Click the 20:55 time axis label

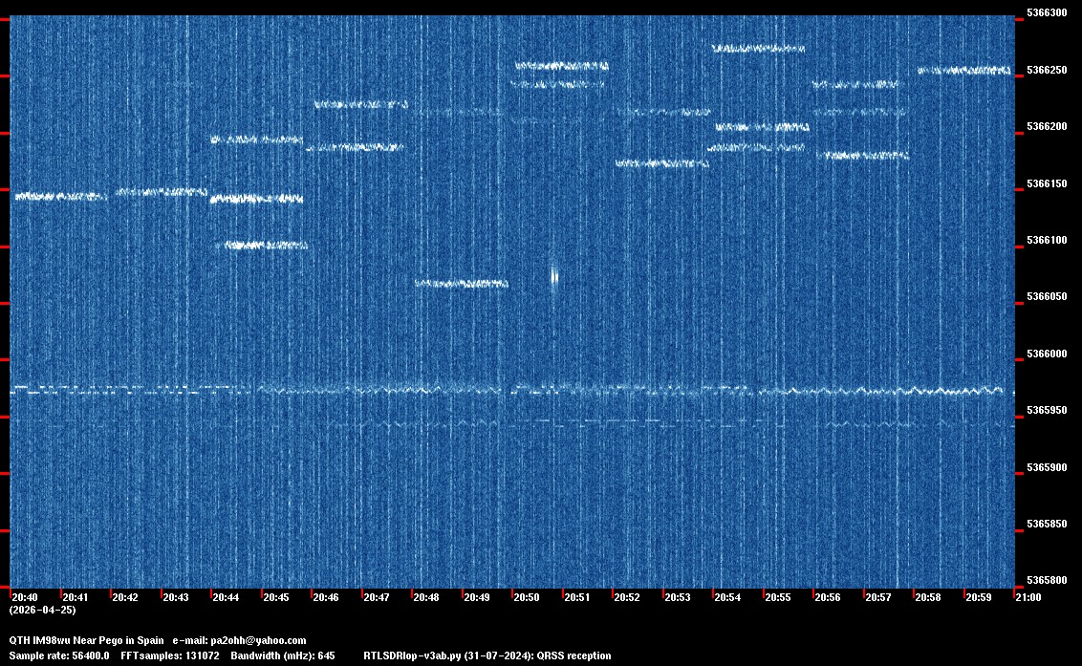778,597
